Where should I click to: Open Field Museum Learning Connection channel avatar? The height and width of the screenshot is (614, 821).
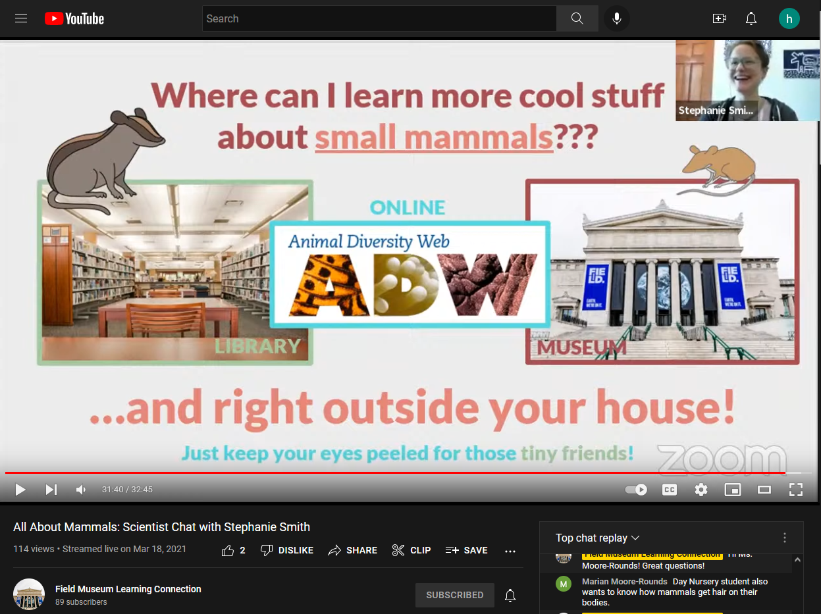click(29, 594)
